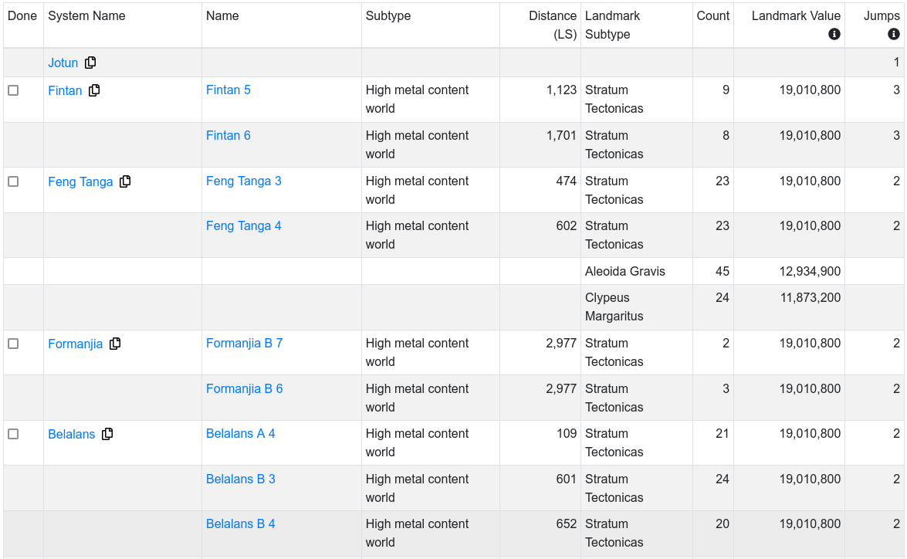Check the Feng Tanga done checkbox
907x559 pixels.
[x=13, y=181]
